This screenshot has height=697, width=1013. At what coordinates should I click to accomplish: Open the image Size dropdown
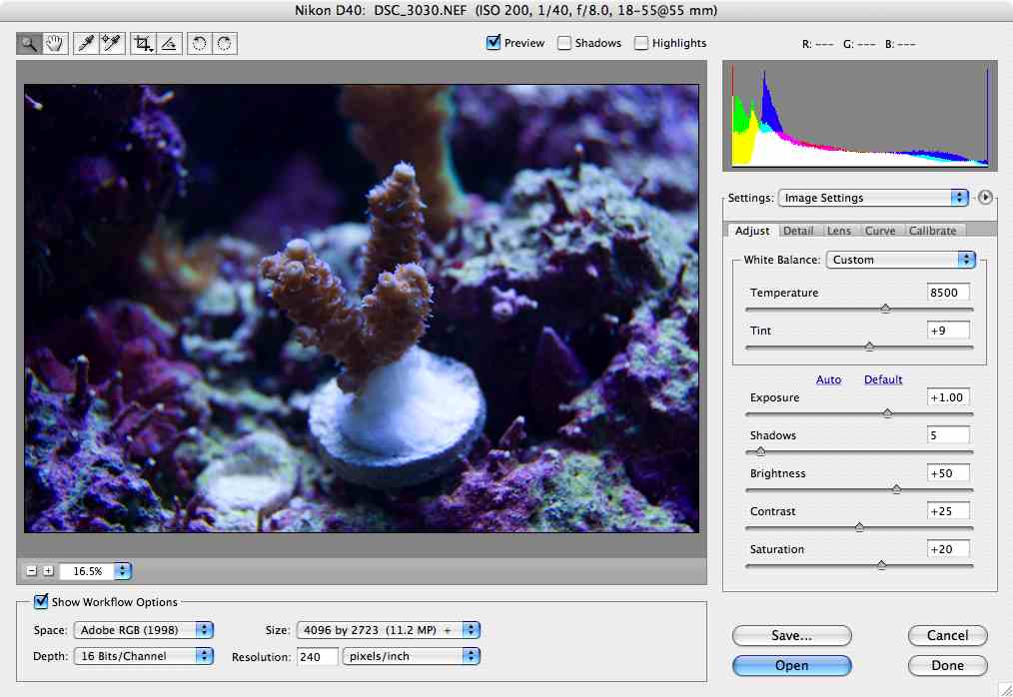point(389,630)
